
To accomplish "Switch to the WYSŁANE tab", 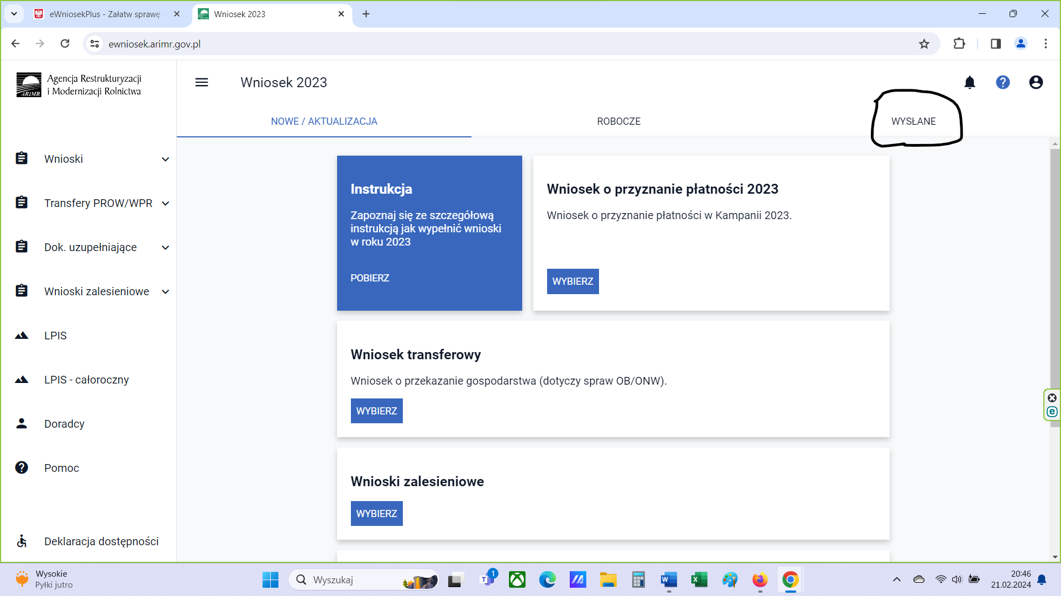I will tap(913, 121).
